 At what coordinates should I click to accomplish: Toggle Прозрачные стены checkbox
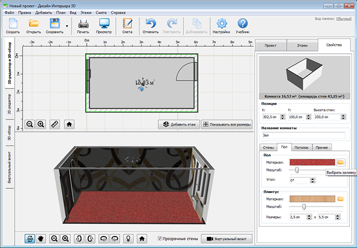click(160, 239)
